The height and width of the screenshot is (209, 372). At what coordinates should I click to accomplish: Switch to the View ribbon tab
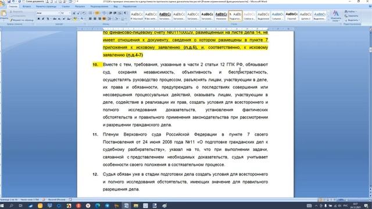pyautogui.click(x=116, y=6)
